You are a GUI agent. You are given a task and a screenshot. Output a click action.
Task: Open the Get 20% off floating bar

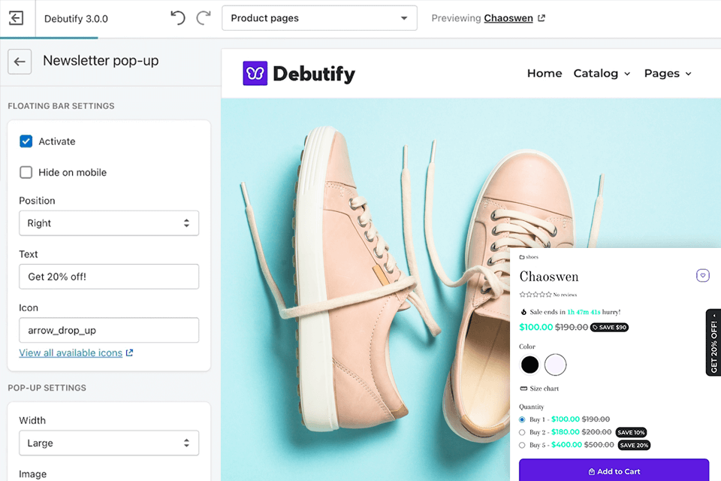coord(713,343)
